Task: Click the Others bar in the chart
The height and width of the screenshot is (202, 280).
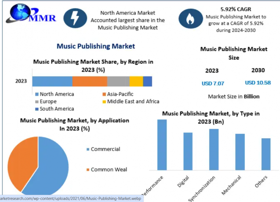Action: pyautogui.click(x=266, y=154)
